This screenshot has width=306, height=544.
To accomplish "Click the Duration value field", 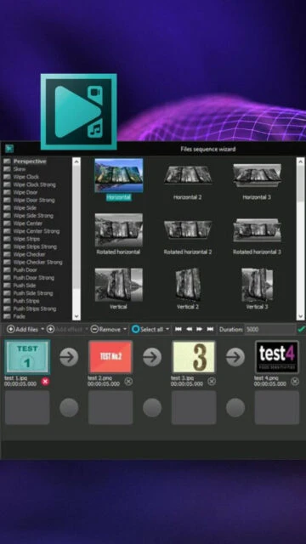I will click(x=270, y=329).
